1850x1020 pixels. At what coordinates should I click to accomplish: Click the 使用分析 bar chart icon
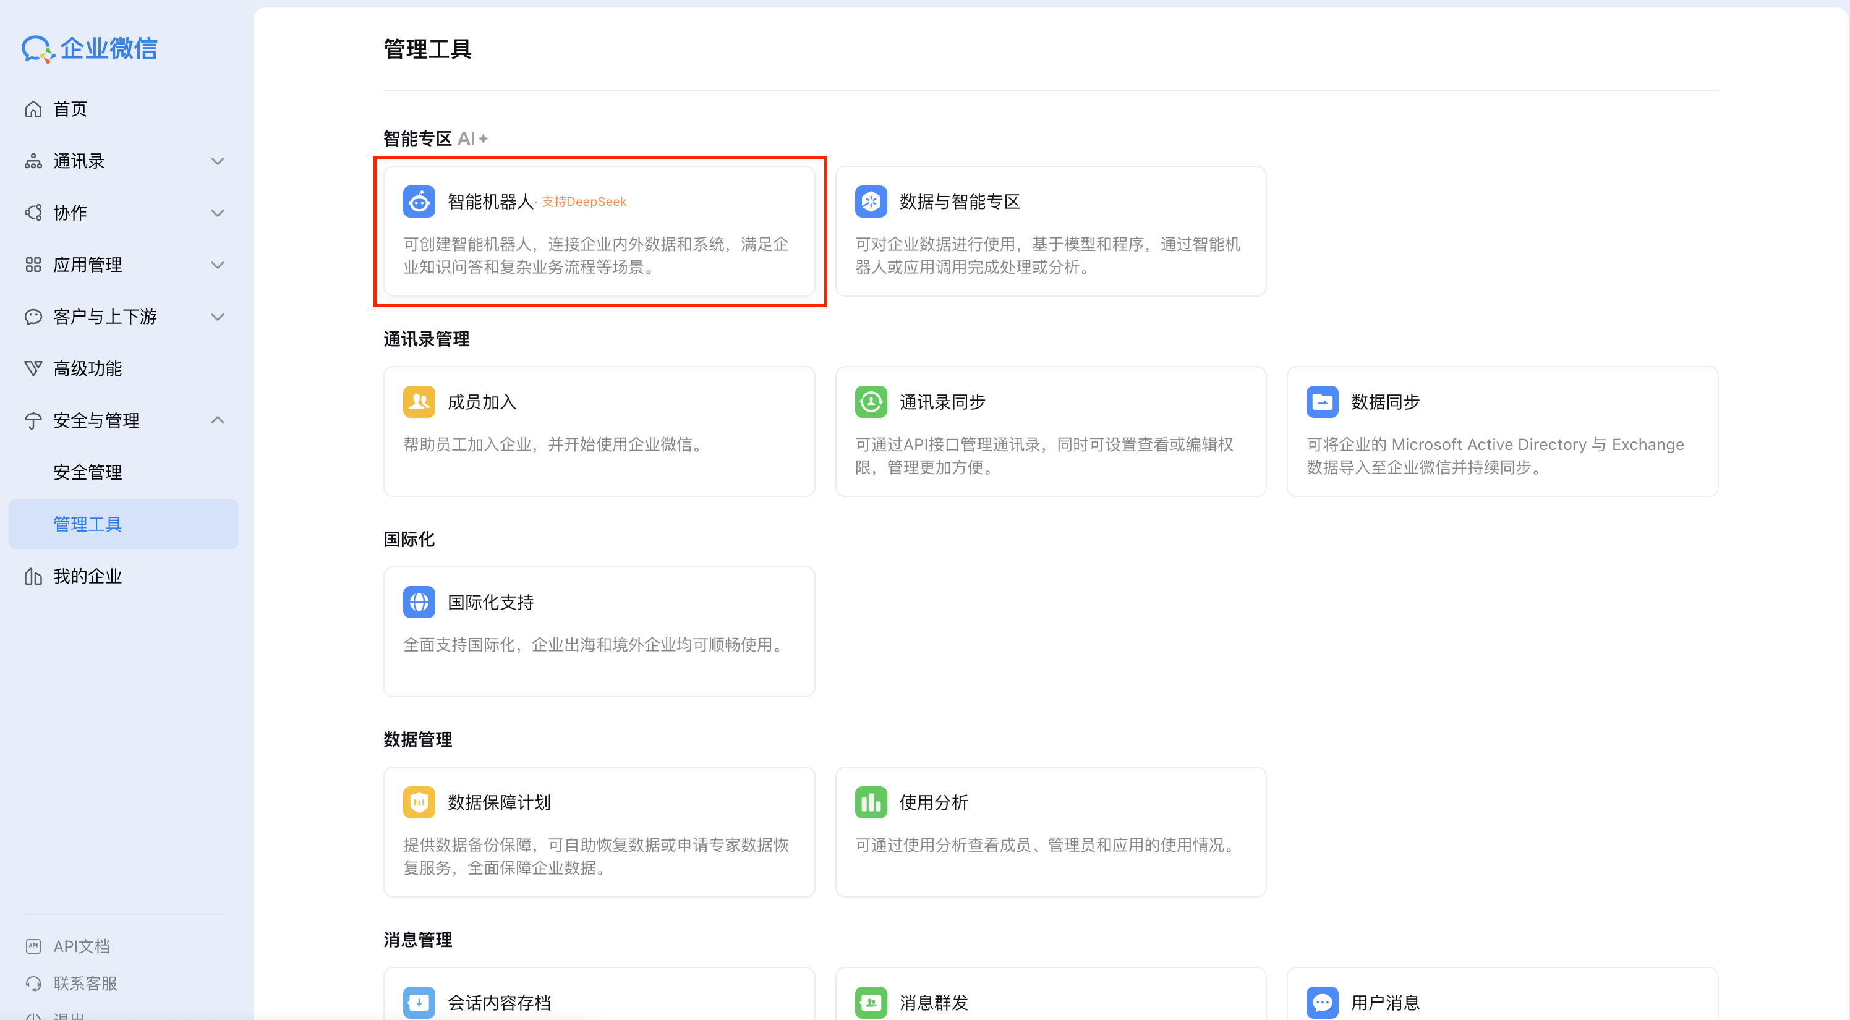point(871,802)
